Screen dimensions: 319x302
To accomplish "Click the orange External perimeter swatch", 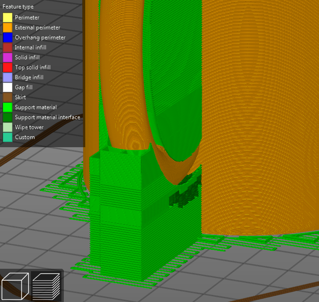I will pos(8,28).
